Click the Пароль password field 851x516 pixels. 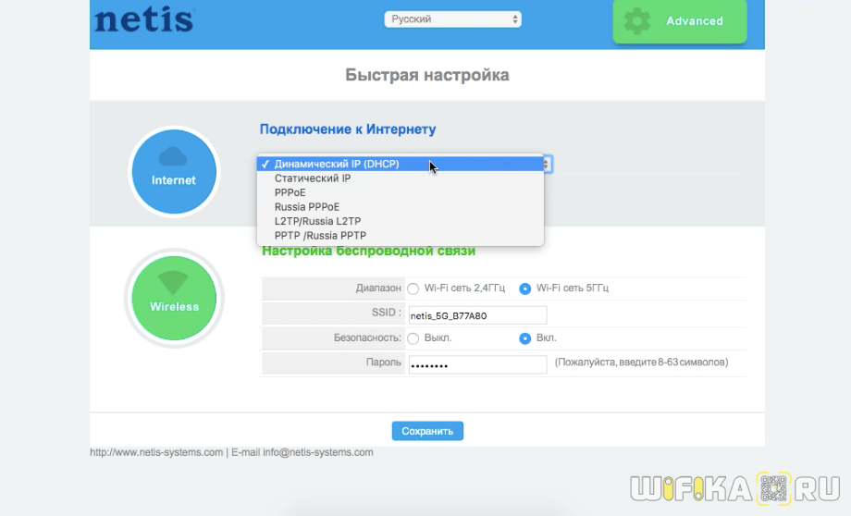click(477, 363)
